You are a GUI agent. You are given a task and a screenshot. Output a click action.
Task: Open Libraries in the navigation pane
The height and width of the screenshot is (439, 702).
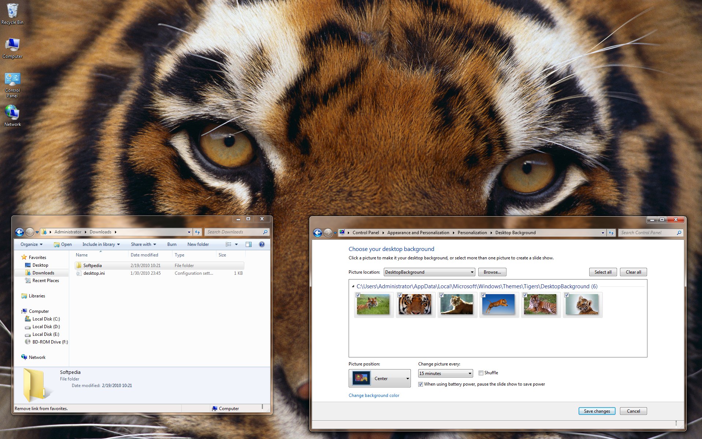coord(37,296)
